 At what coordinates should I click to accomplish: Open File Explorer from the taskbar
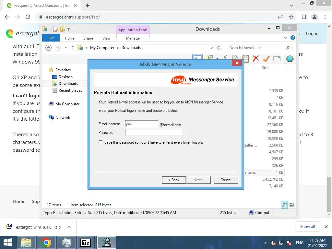coord(26,243)
